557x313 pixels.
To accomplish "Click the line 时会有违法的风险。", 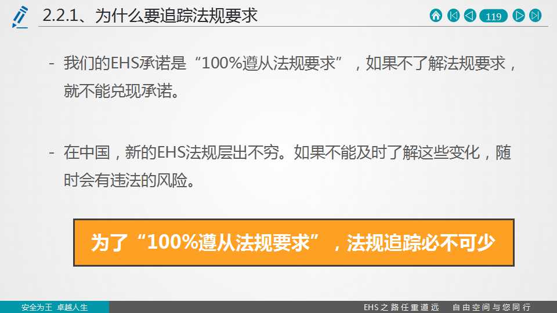I will (129, 180).
